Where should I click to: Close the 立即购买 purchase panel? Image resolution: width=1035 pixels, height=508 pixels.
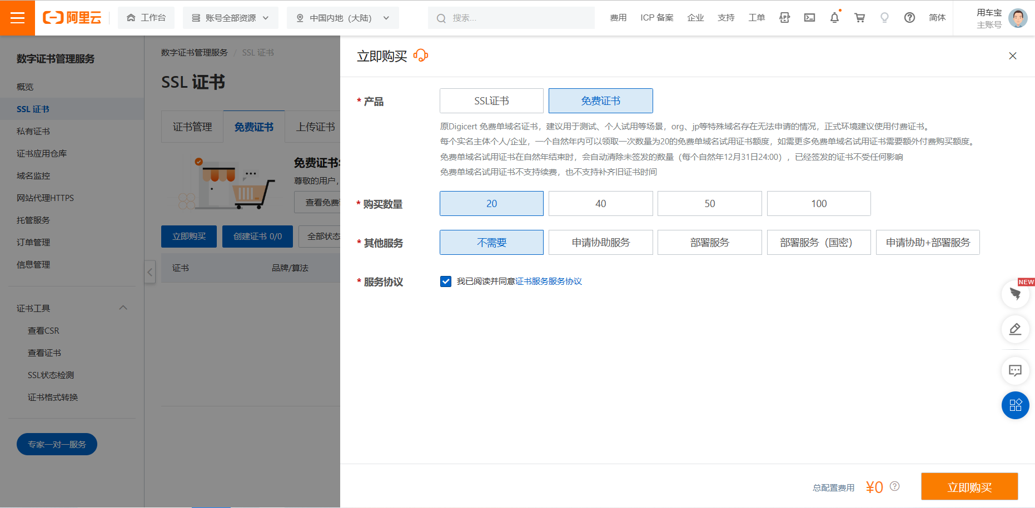(1013, 56)
